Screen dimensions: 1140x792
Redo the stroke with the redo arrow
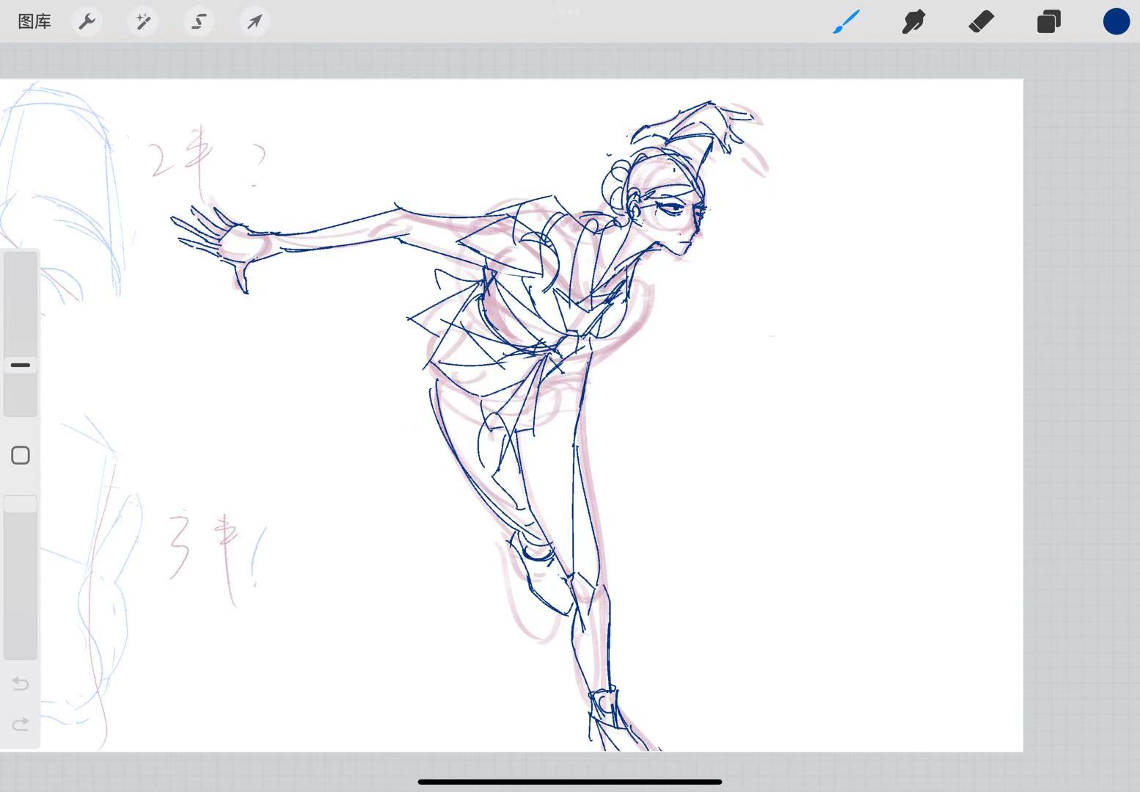(x=21, y=724)
